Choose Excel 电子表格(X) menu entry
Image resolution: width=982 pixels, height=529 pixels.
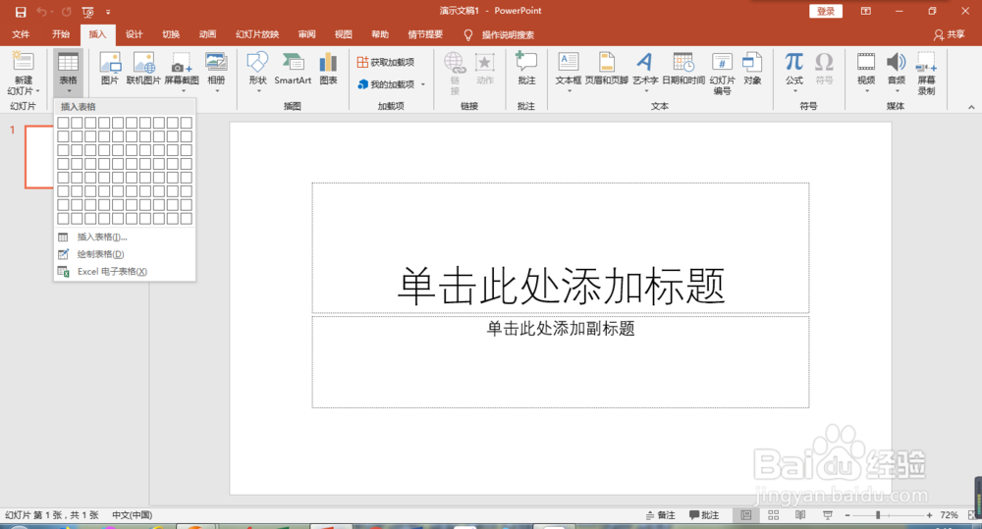click(x=125, y=271)
